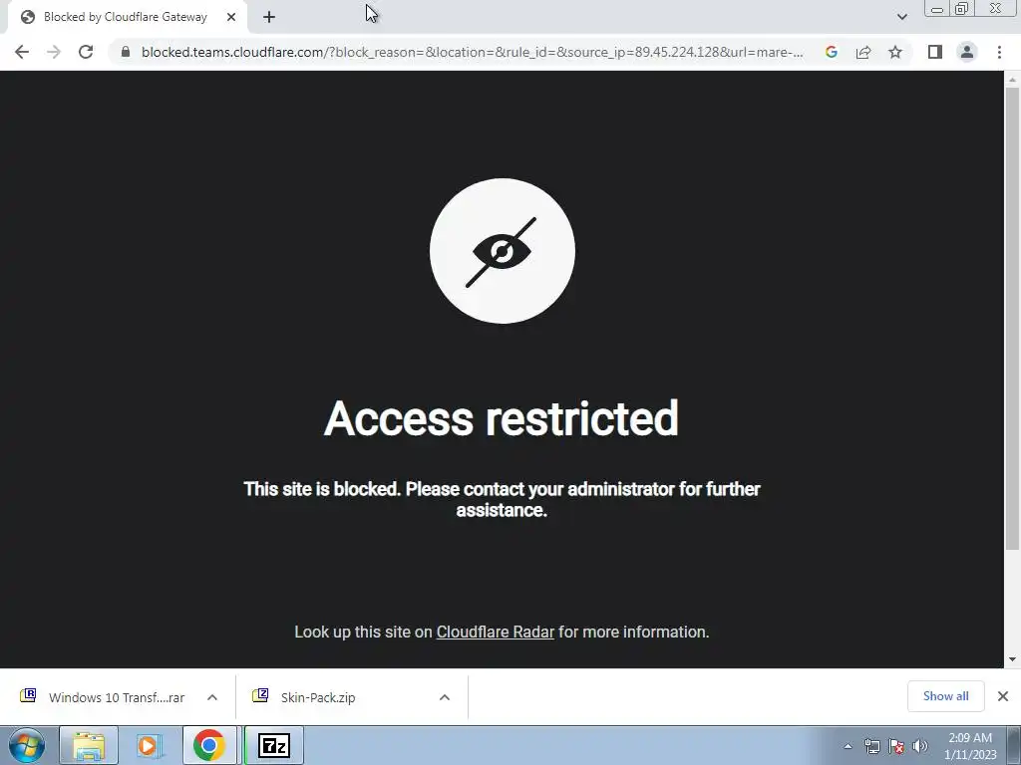This screenshot has width=1021, height=765.
Task: Open a new tab
Action: [269, 17]
